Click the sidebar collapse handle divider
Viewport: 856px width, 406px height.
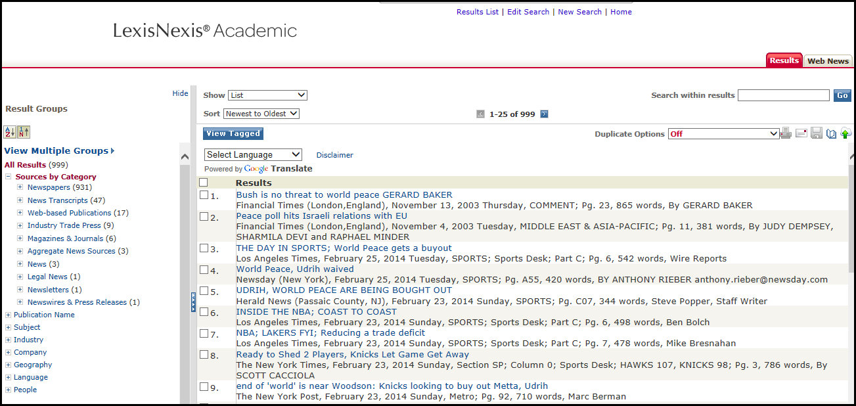pos(193,302)
